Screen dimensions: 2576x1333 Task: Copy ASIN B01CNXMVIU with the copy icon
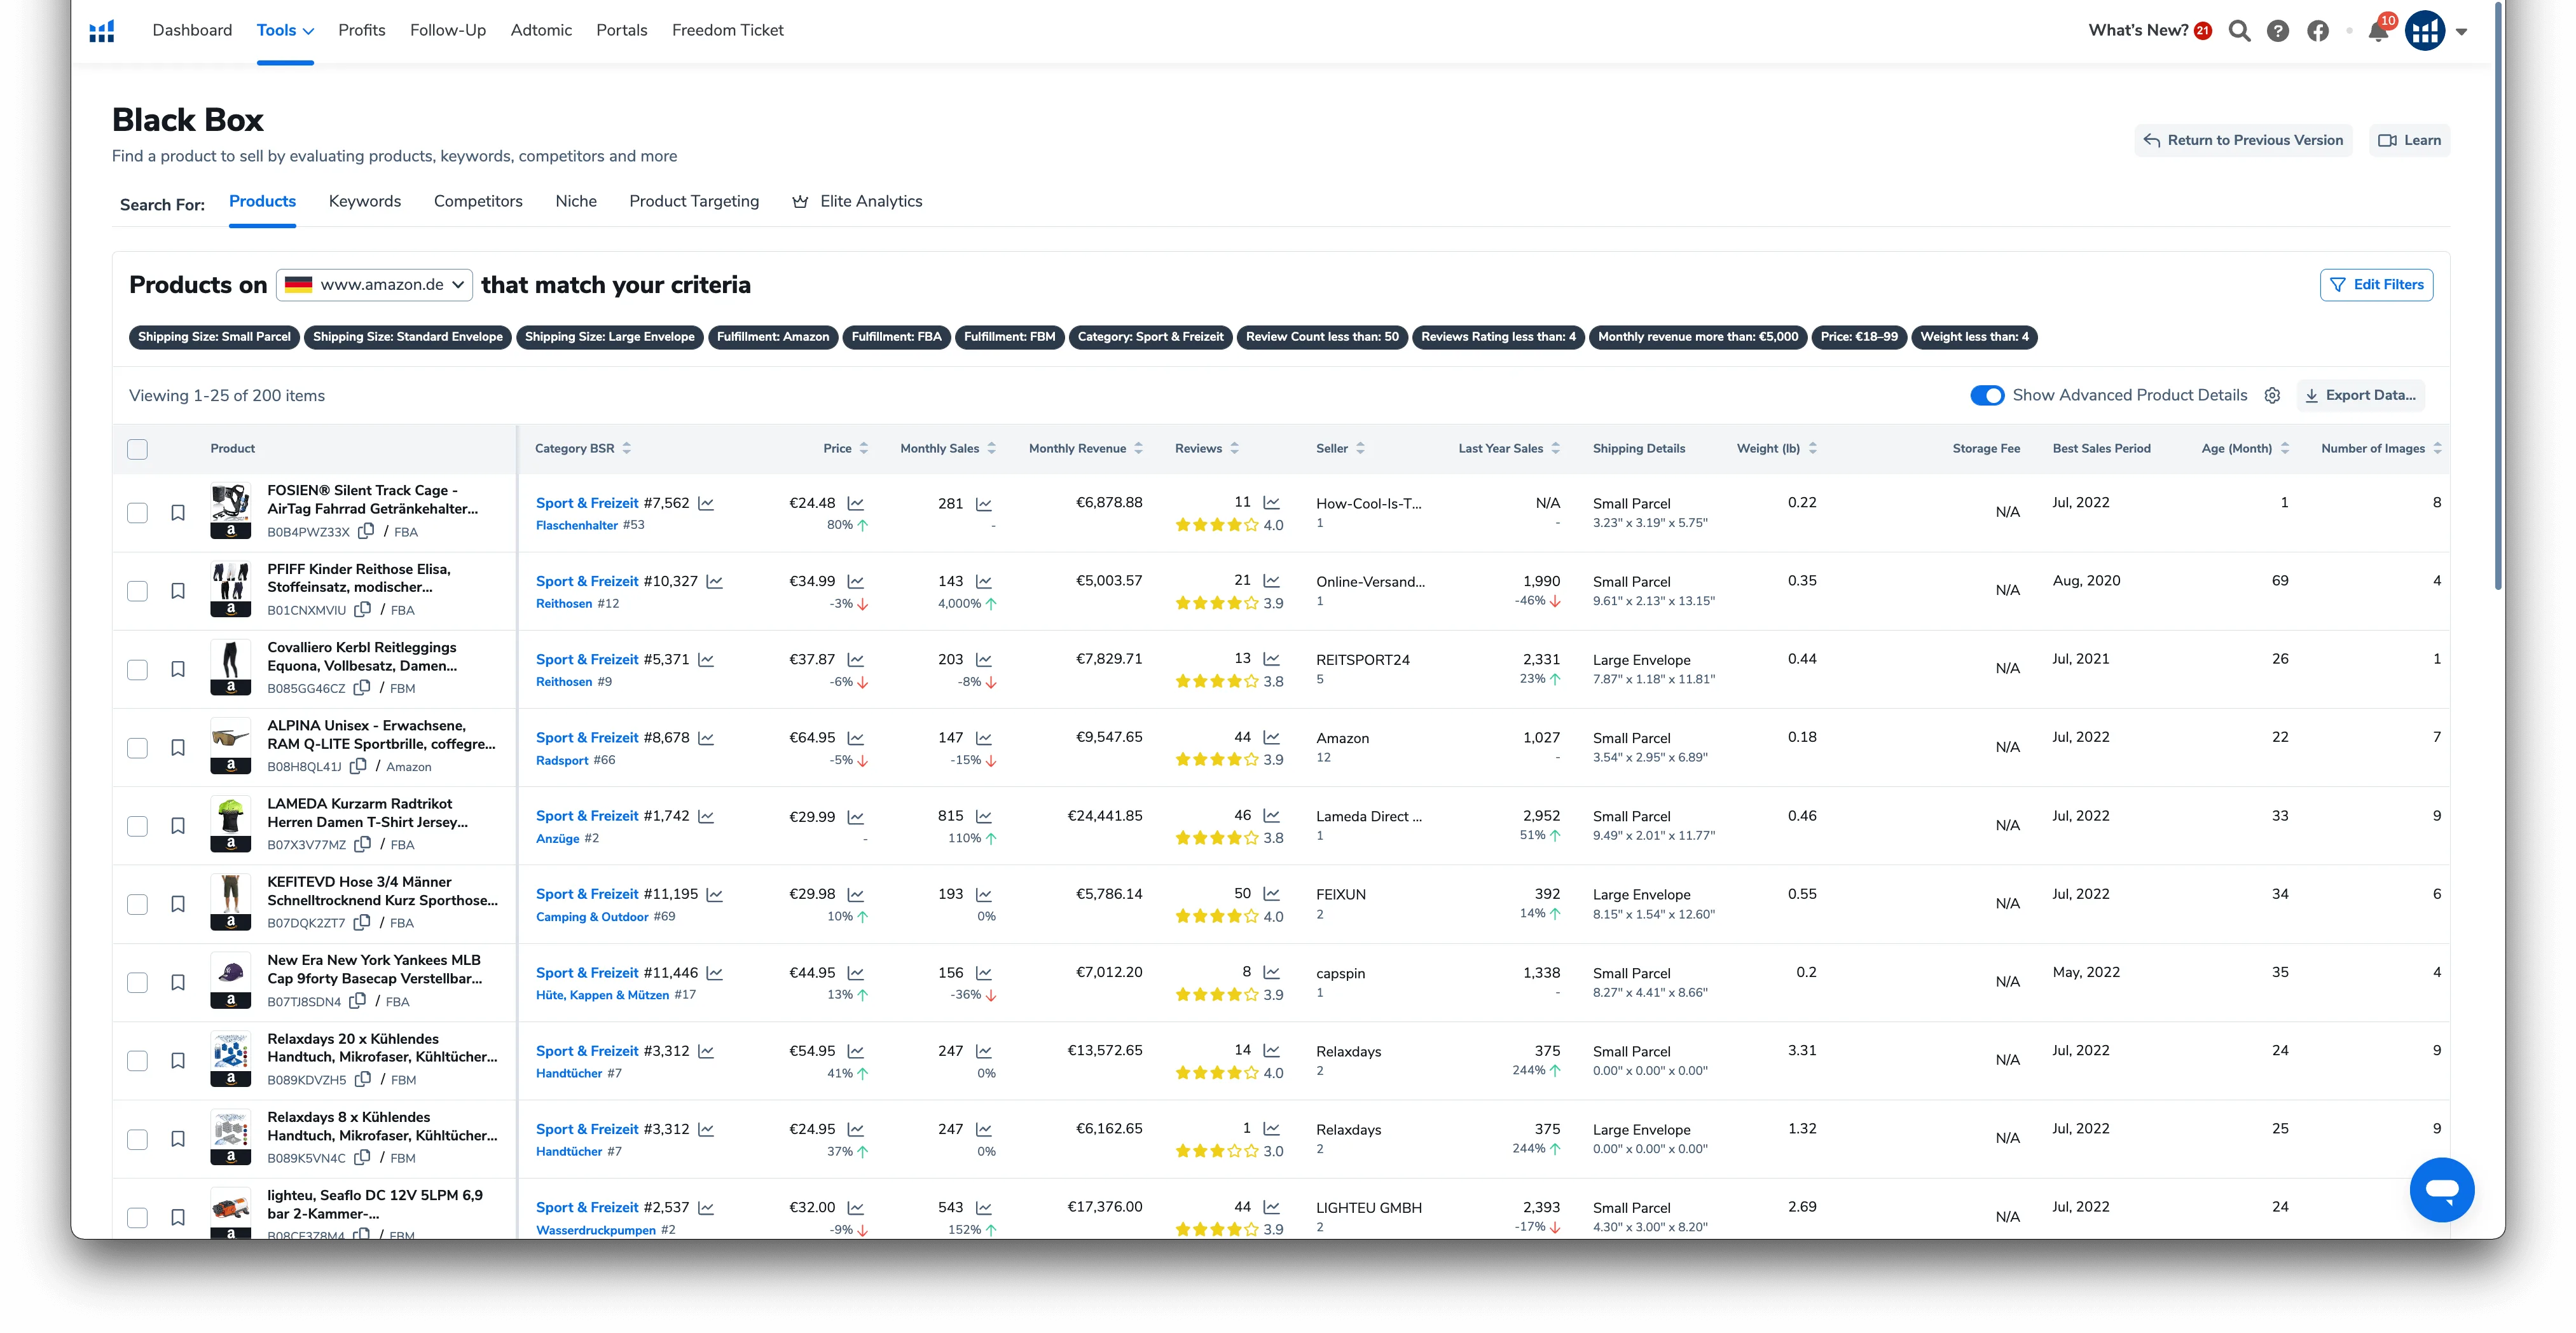click(x=363, y=609)
